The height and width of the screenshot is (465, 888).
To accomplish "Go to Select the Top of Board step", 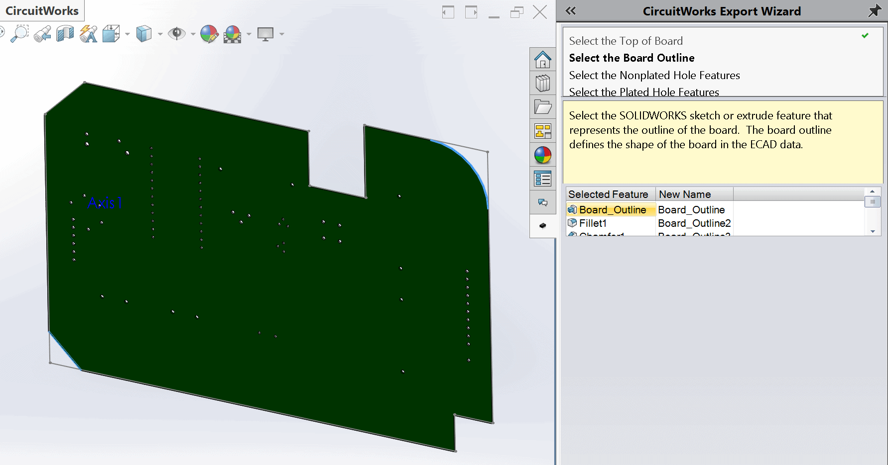I will [626, 41].
